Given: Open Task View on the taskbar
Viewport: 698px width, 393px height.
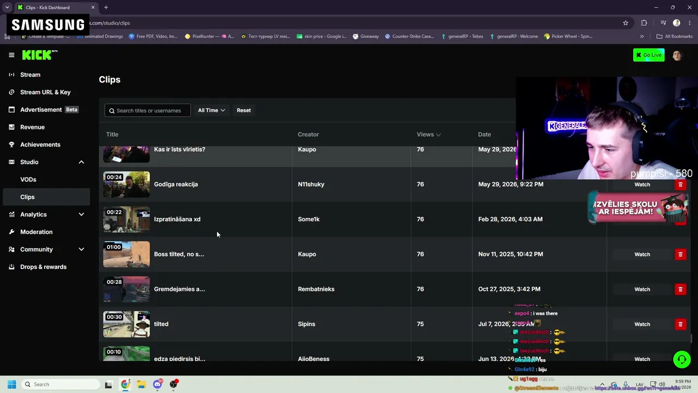Looking at the screenshot, I should (109, 384).
